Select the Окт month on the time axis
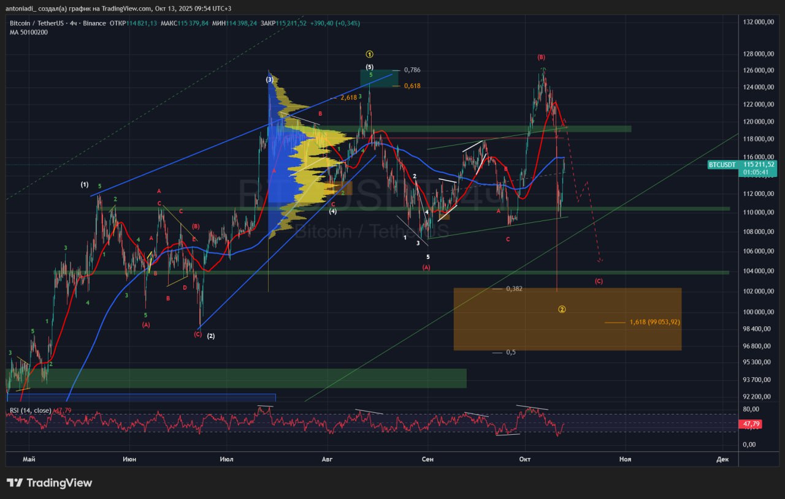The image size is (785, 499). click(x=524, y=458)
